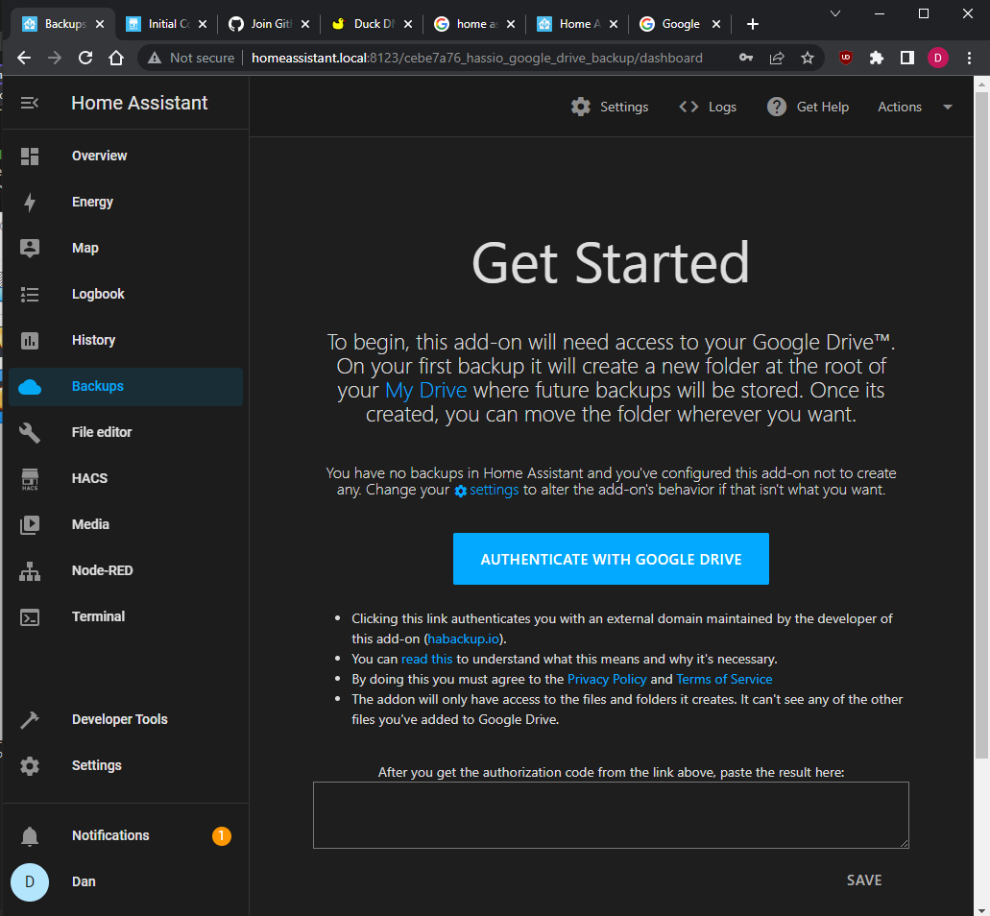Screen dimensions: 990x916
Task: Click the Logs label in header
Action: point(722,108)
